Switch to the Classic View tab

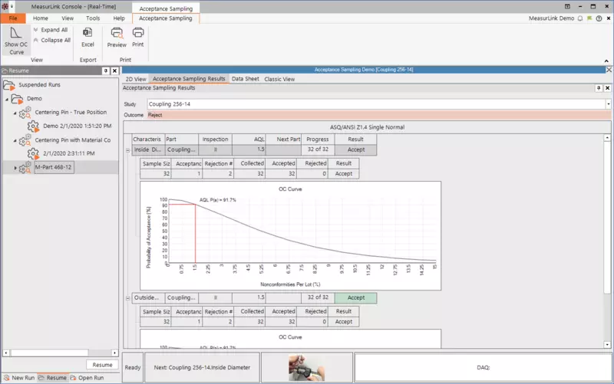[x=279, y=79]
